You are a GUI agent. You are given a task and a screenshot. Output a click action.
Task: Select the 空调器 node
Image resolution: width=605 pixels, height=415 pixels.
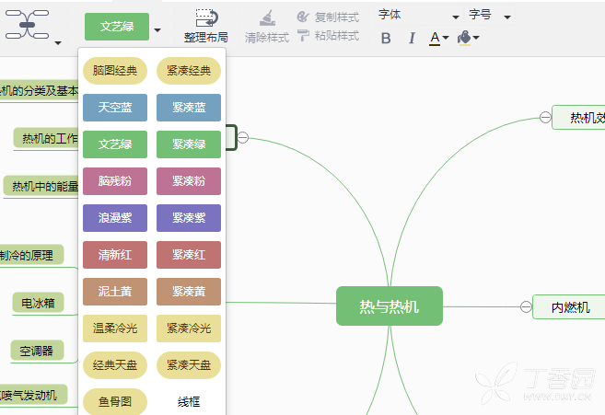(37, 351)
